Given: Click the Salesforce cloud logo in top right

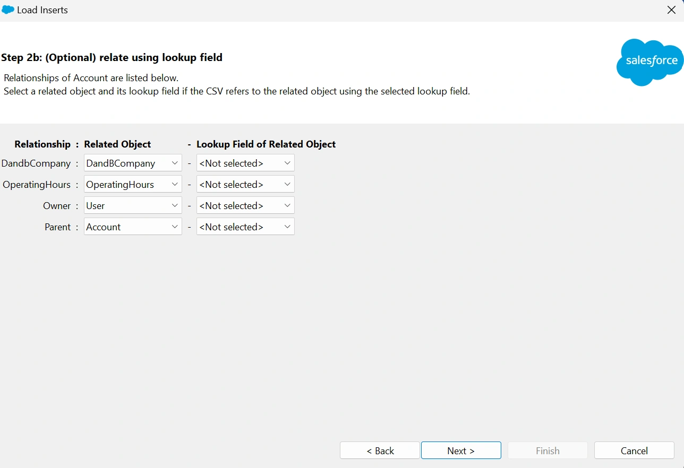Looking at the screenshot, I should [649, 62].
